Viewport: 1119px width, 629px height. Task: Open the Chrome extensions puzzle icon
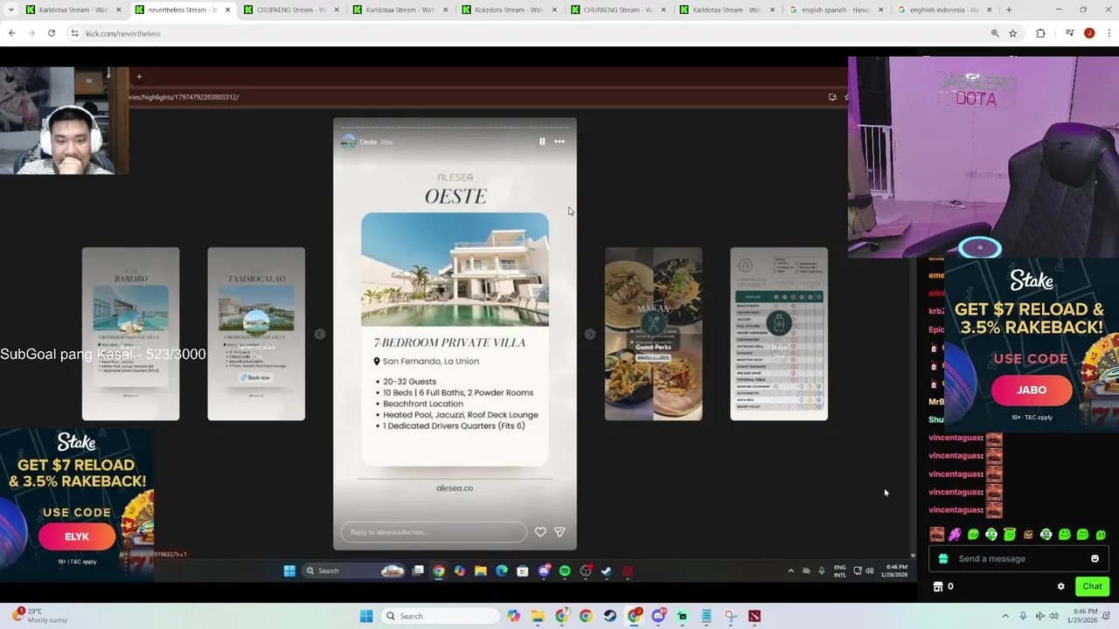pos(1040,33)
